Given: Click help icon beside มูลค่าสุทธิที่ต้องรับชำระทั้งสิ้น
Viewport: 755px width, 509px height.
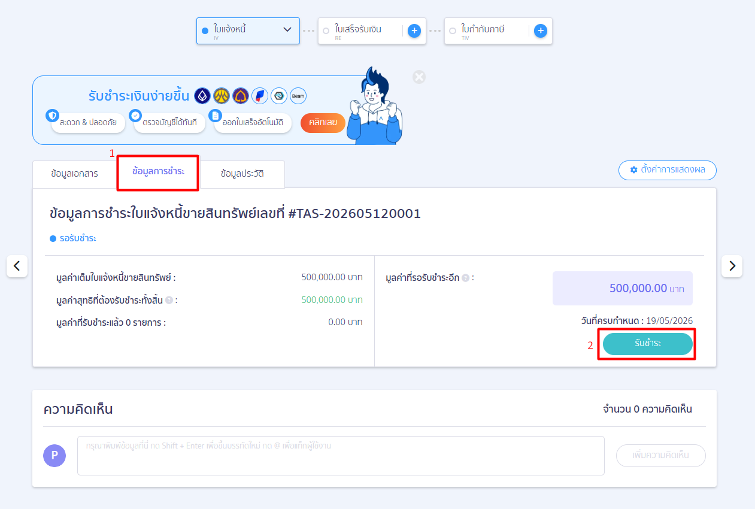Looking at the screenshot, I should click(x=169, y=300).
